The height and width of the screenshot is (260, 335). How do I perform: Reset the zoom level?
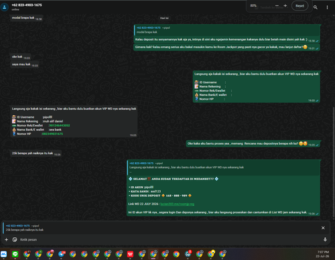point(299,6)
